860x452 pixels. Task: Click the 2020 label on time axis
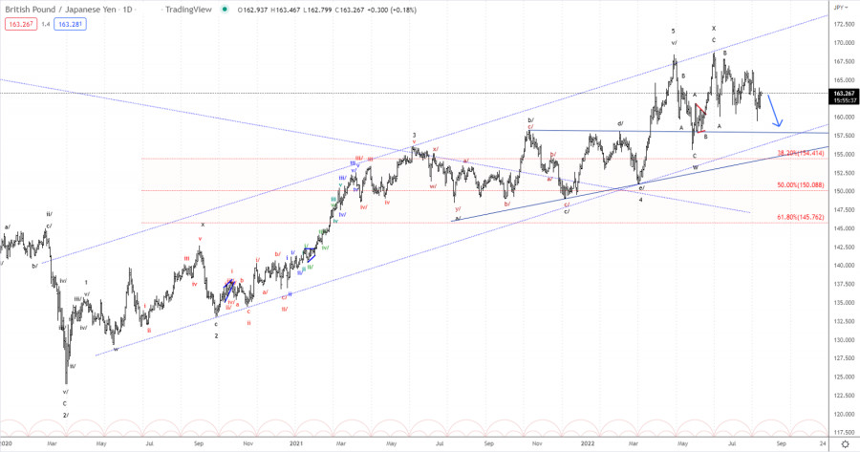pos(6,443)
